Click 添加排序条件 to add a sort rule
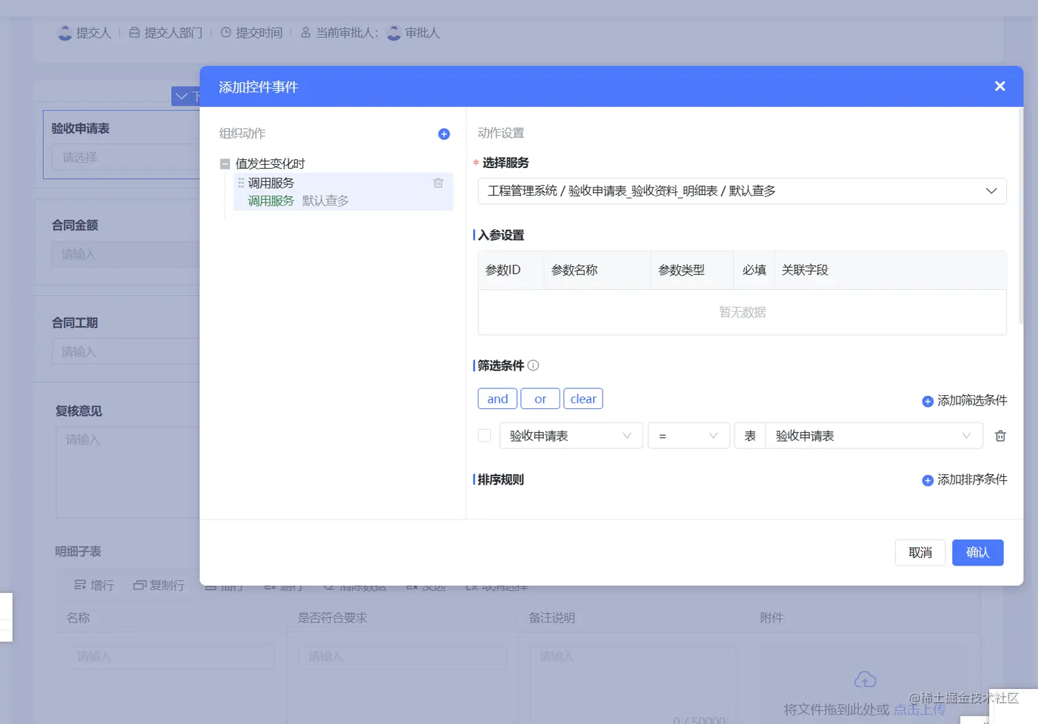 [x=965, y=480]
